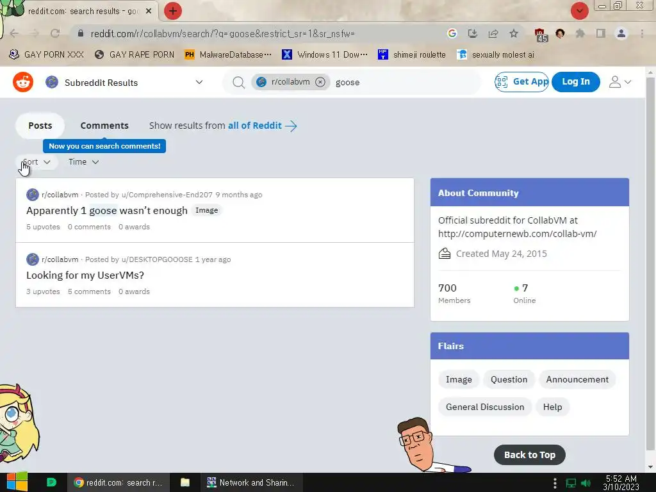This screenshot has width=656, height=492.
Task: Click the lock icon in the address bar
Action: 81,33
